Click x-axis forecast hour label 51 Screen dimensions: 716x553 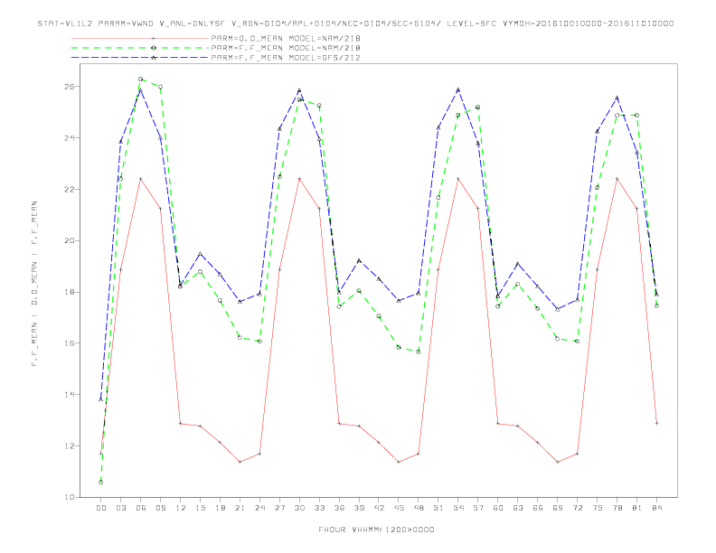pos(438,508)
